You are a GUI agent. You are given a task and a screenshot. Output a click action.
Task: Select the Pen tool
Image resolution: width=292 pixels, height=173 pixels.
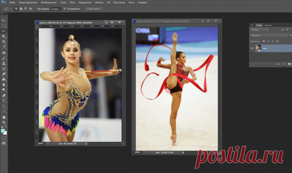click(4, 96)
